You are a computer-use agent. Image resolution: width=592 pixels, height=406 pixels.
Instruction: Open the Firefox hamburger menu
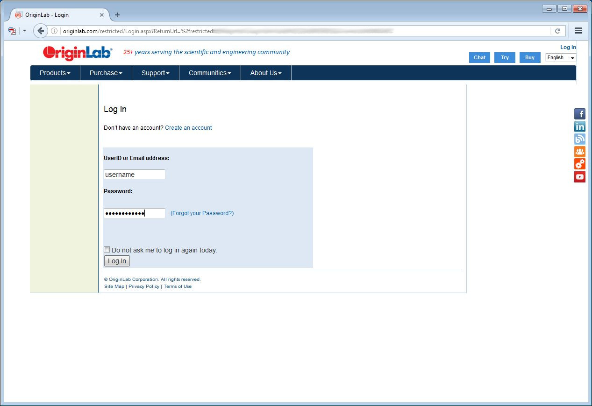click(578, 31)
